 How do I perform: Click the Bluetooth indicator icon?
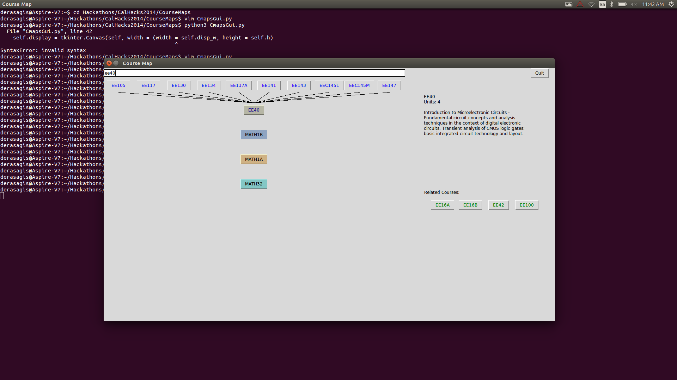(x=612, y=4)
